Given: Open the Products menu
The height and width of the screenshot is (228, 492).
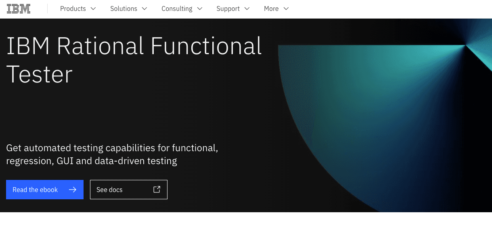Looking at the screenshot, I should [x=78, y=8].
